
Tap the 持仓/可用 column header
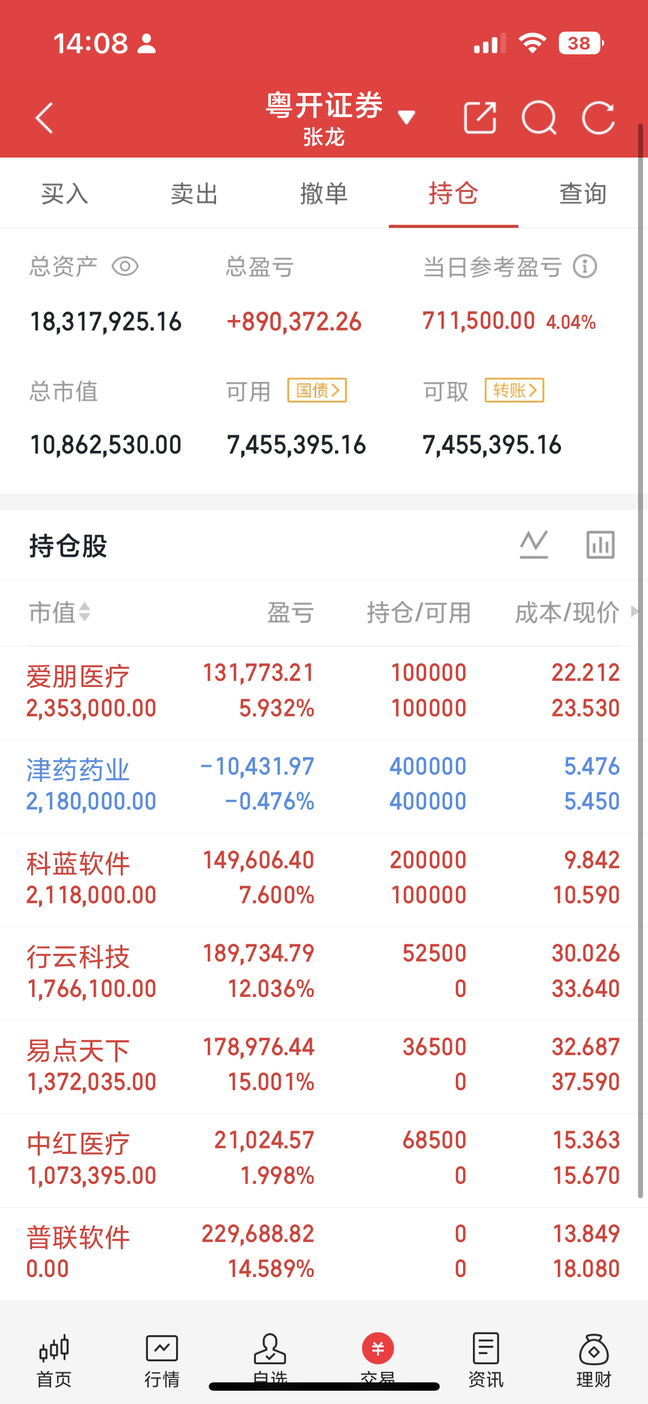[x=419, y=613]
